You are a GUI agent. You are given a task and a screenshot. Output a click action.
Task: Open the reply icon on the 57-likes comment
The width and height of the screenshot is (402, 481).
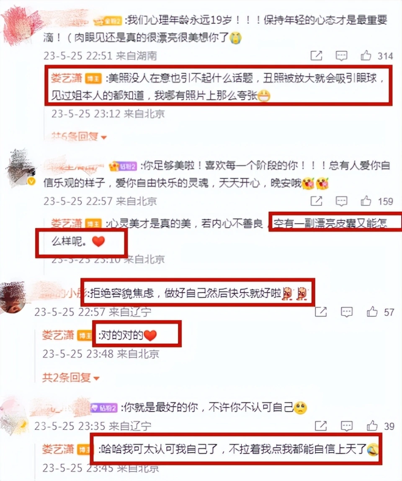pyautogui.click(x=346, y=312)
